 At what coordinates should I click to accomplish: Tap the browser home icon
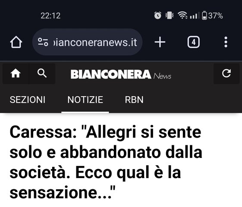[x=16, y=42]
